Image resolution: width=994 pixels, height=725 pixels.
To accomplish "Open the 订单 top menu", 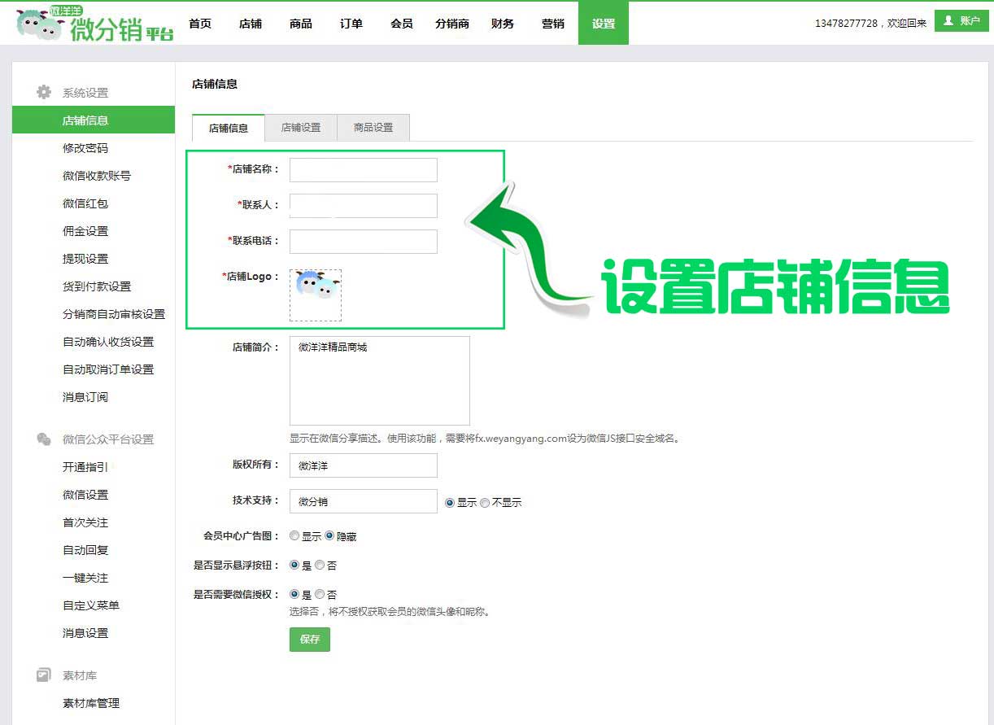I will (351, 24).
